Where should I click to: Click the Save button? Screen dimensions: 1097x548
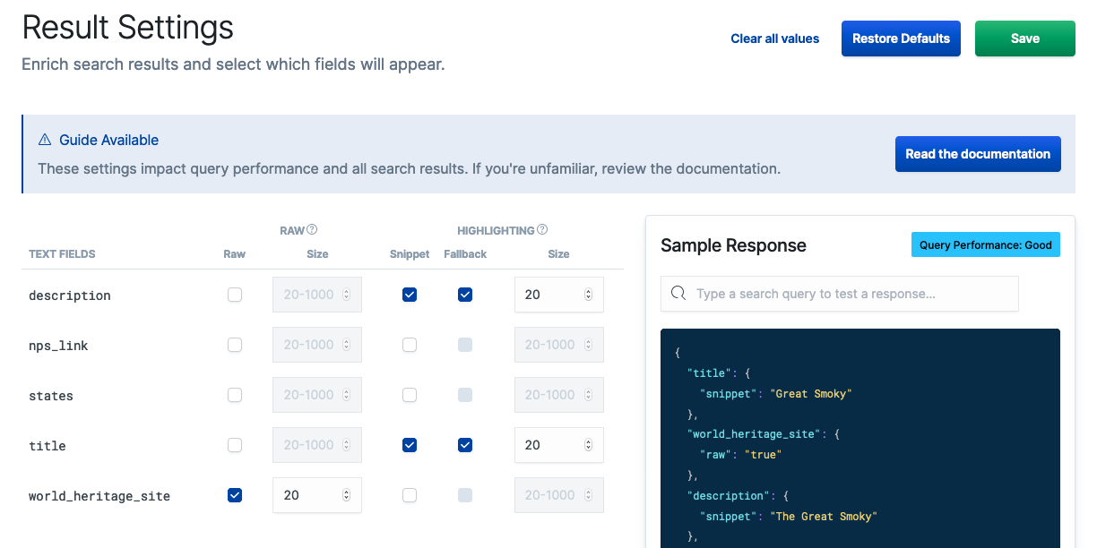tap(1024, 39)
